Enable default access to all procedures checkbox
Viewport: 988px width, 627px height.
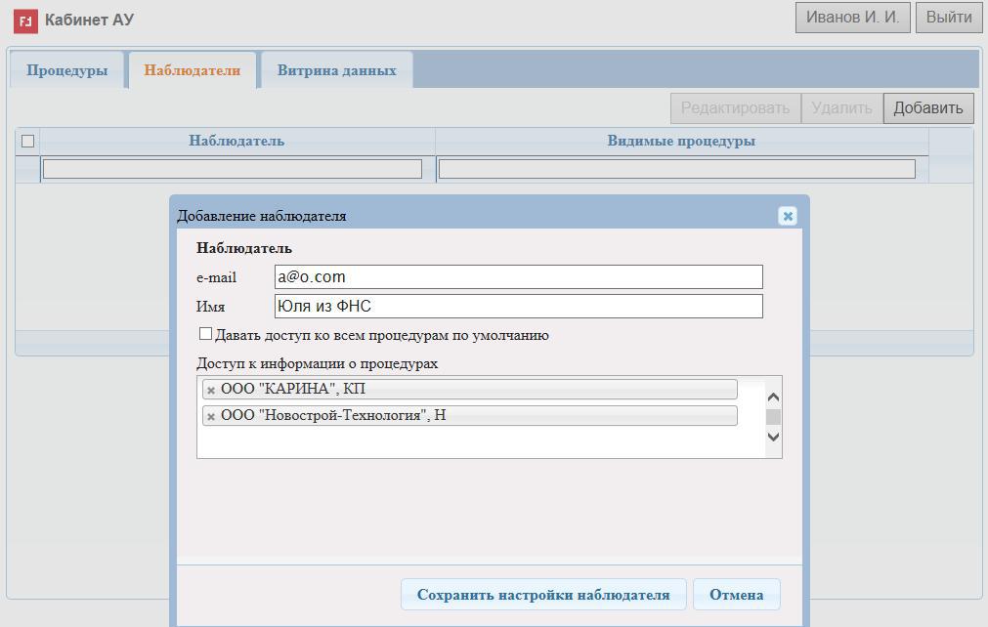(x=205, y=334)
